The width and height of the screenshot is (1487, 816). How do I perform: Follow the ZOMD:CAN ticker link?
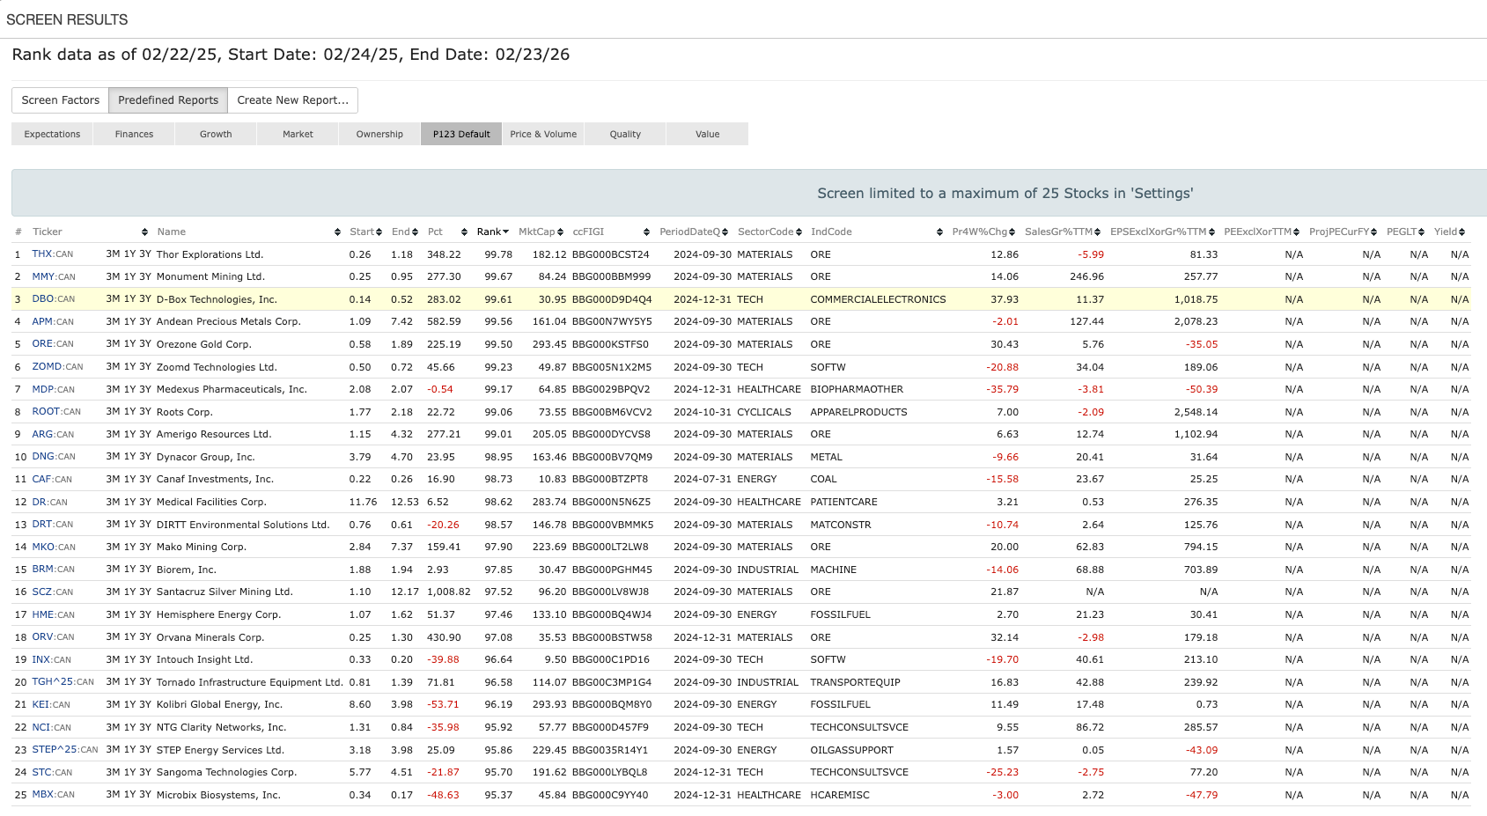[x=58, y=367]
